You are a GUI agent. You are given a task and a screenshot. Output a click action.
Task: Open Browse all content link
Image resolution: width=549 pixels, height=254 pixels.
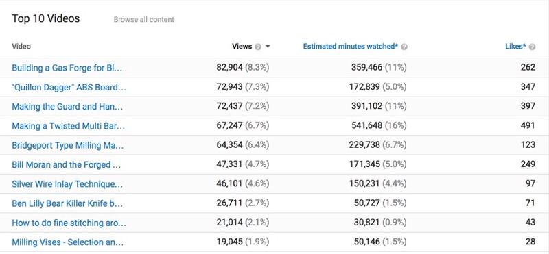pyautogui.click(x=144, y=20)
